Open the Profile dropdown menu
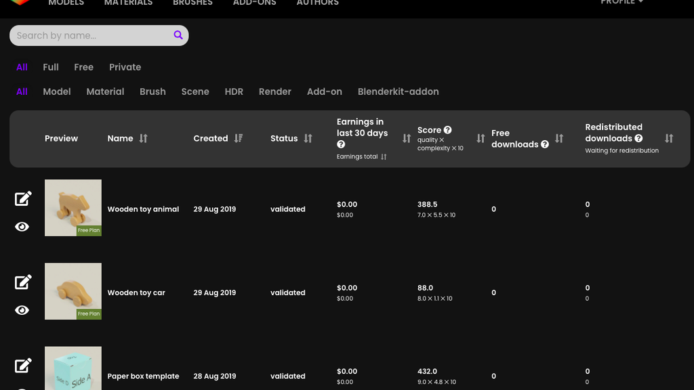Viewport: 694px width, 390px height. click(x=621, y=3)
